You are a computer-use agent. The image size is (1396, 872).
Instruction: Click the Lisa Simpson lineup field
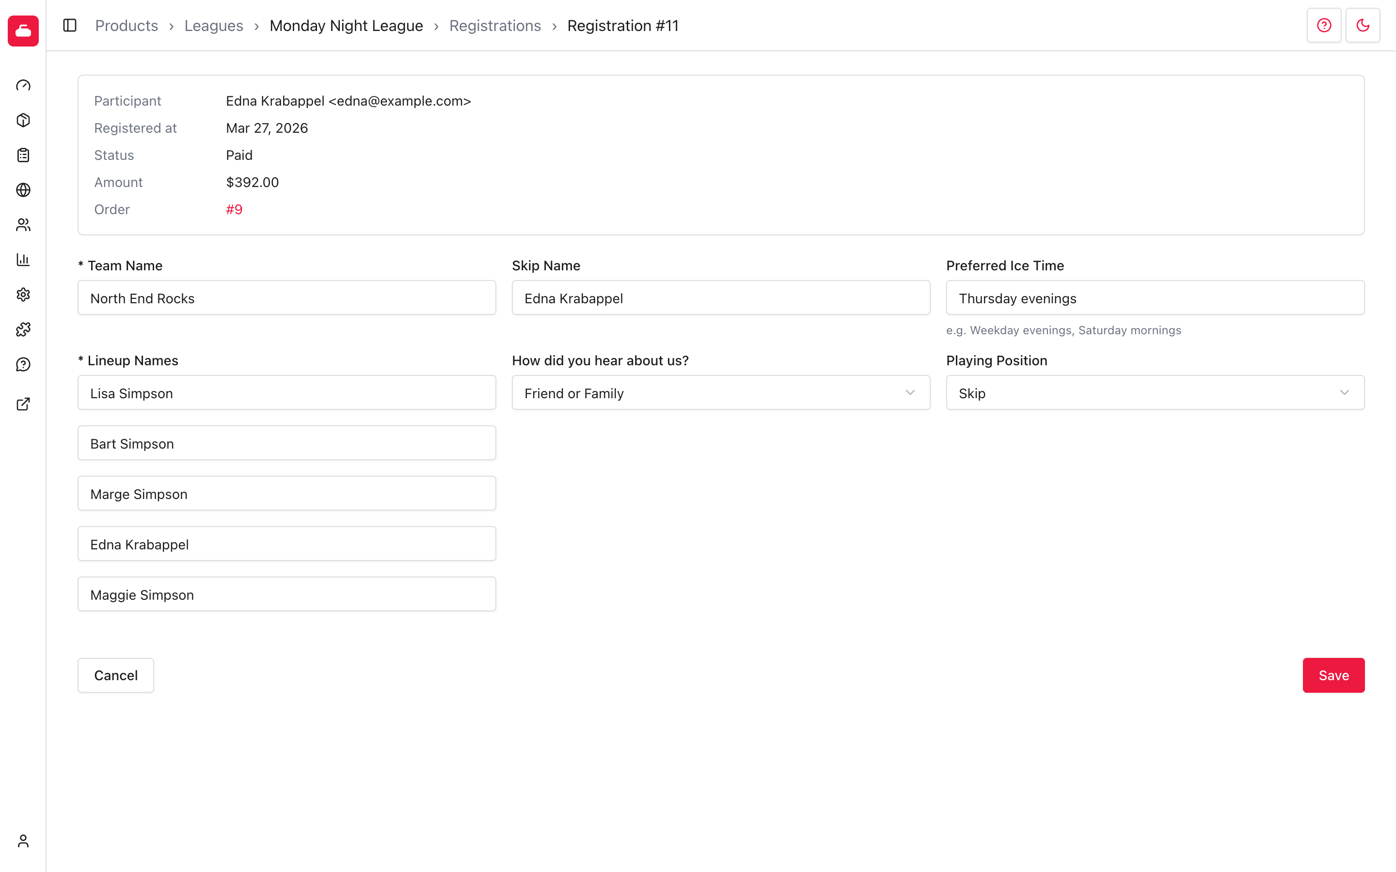tap(286, 393)
